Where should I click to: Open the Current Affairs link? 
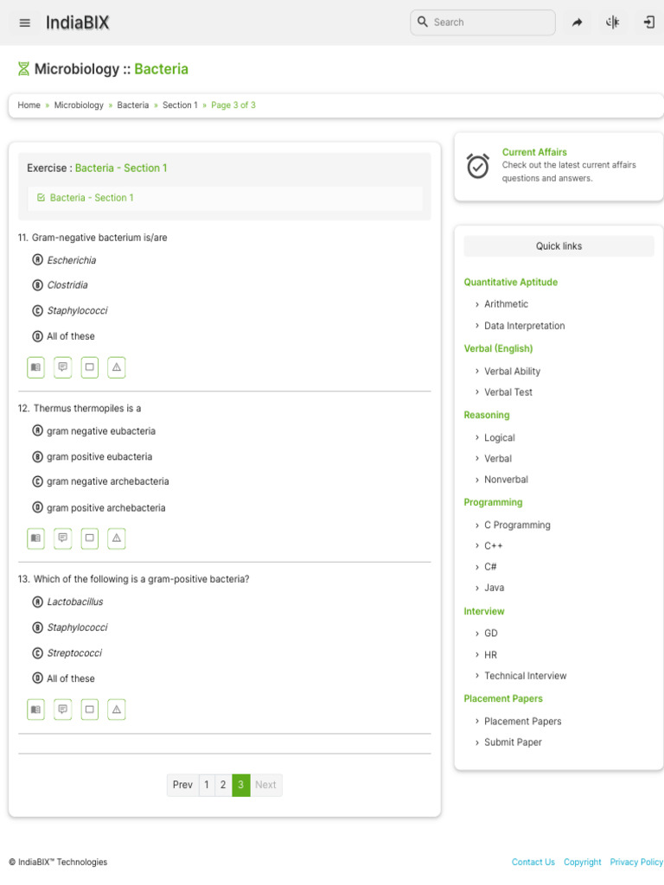(534, 152)
